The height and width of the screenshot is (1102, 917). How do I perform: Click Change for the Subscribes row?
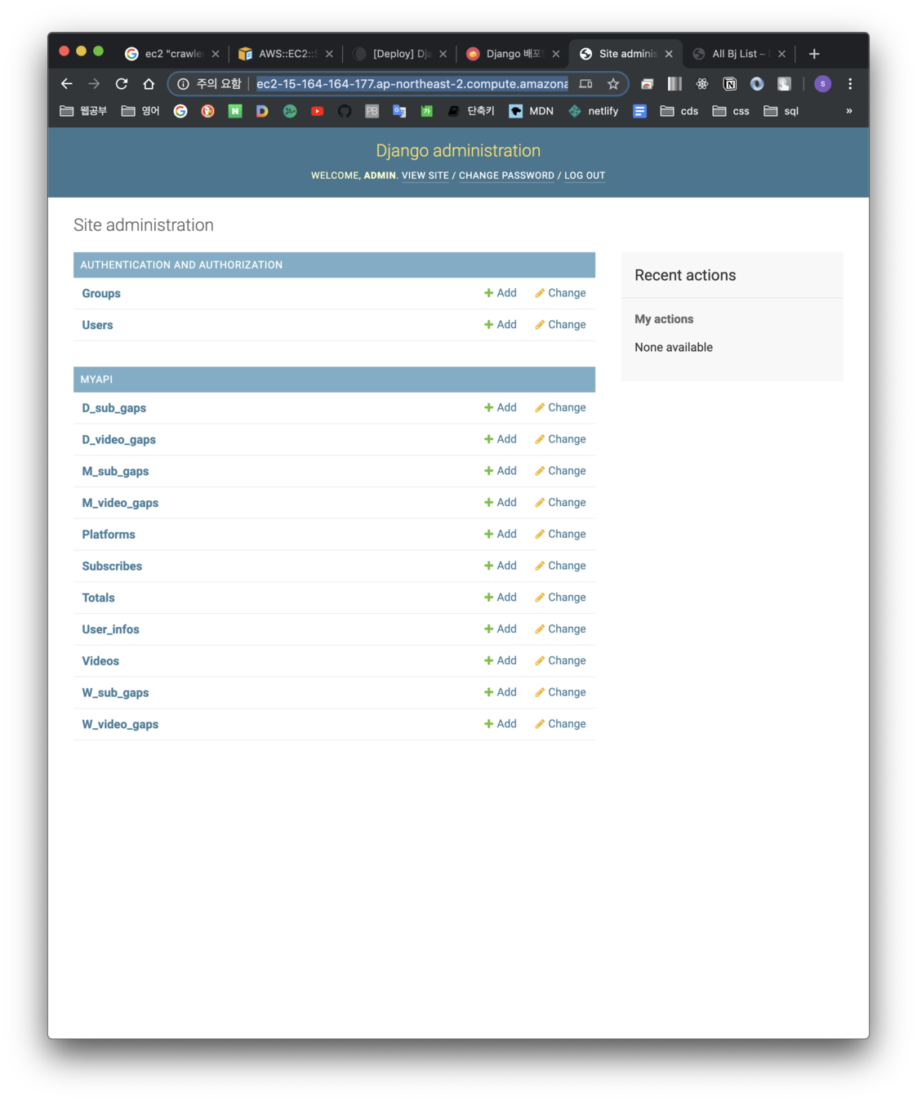pos(560,566)
